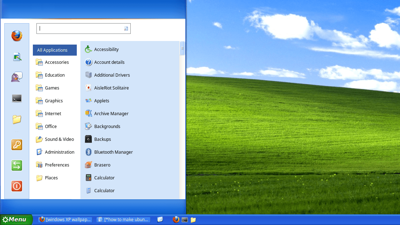This screenshot has width=400, height=225.
Task: Open the Accessories category
Action: [55, 62]
